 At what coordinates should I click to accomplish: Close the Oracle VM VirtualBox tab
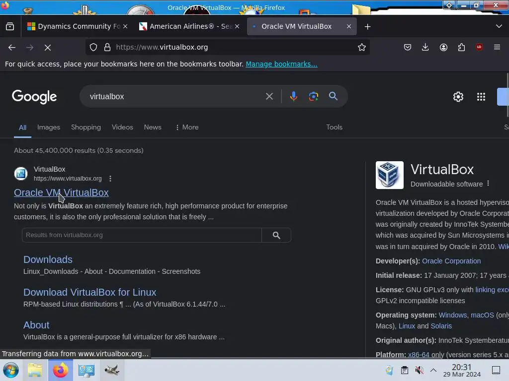tap(349, 26)
